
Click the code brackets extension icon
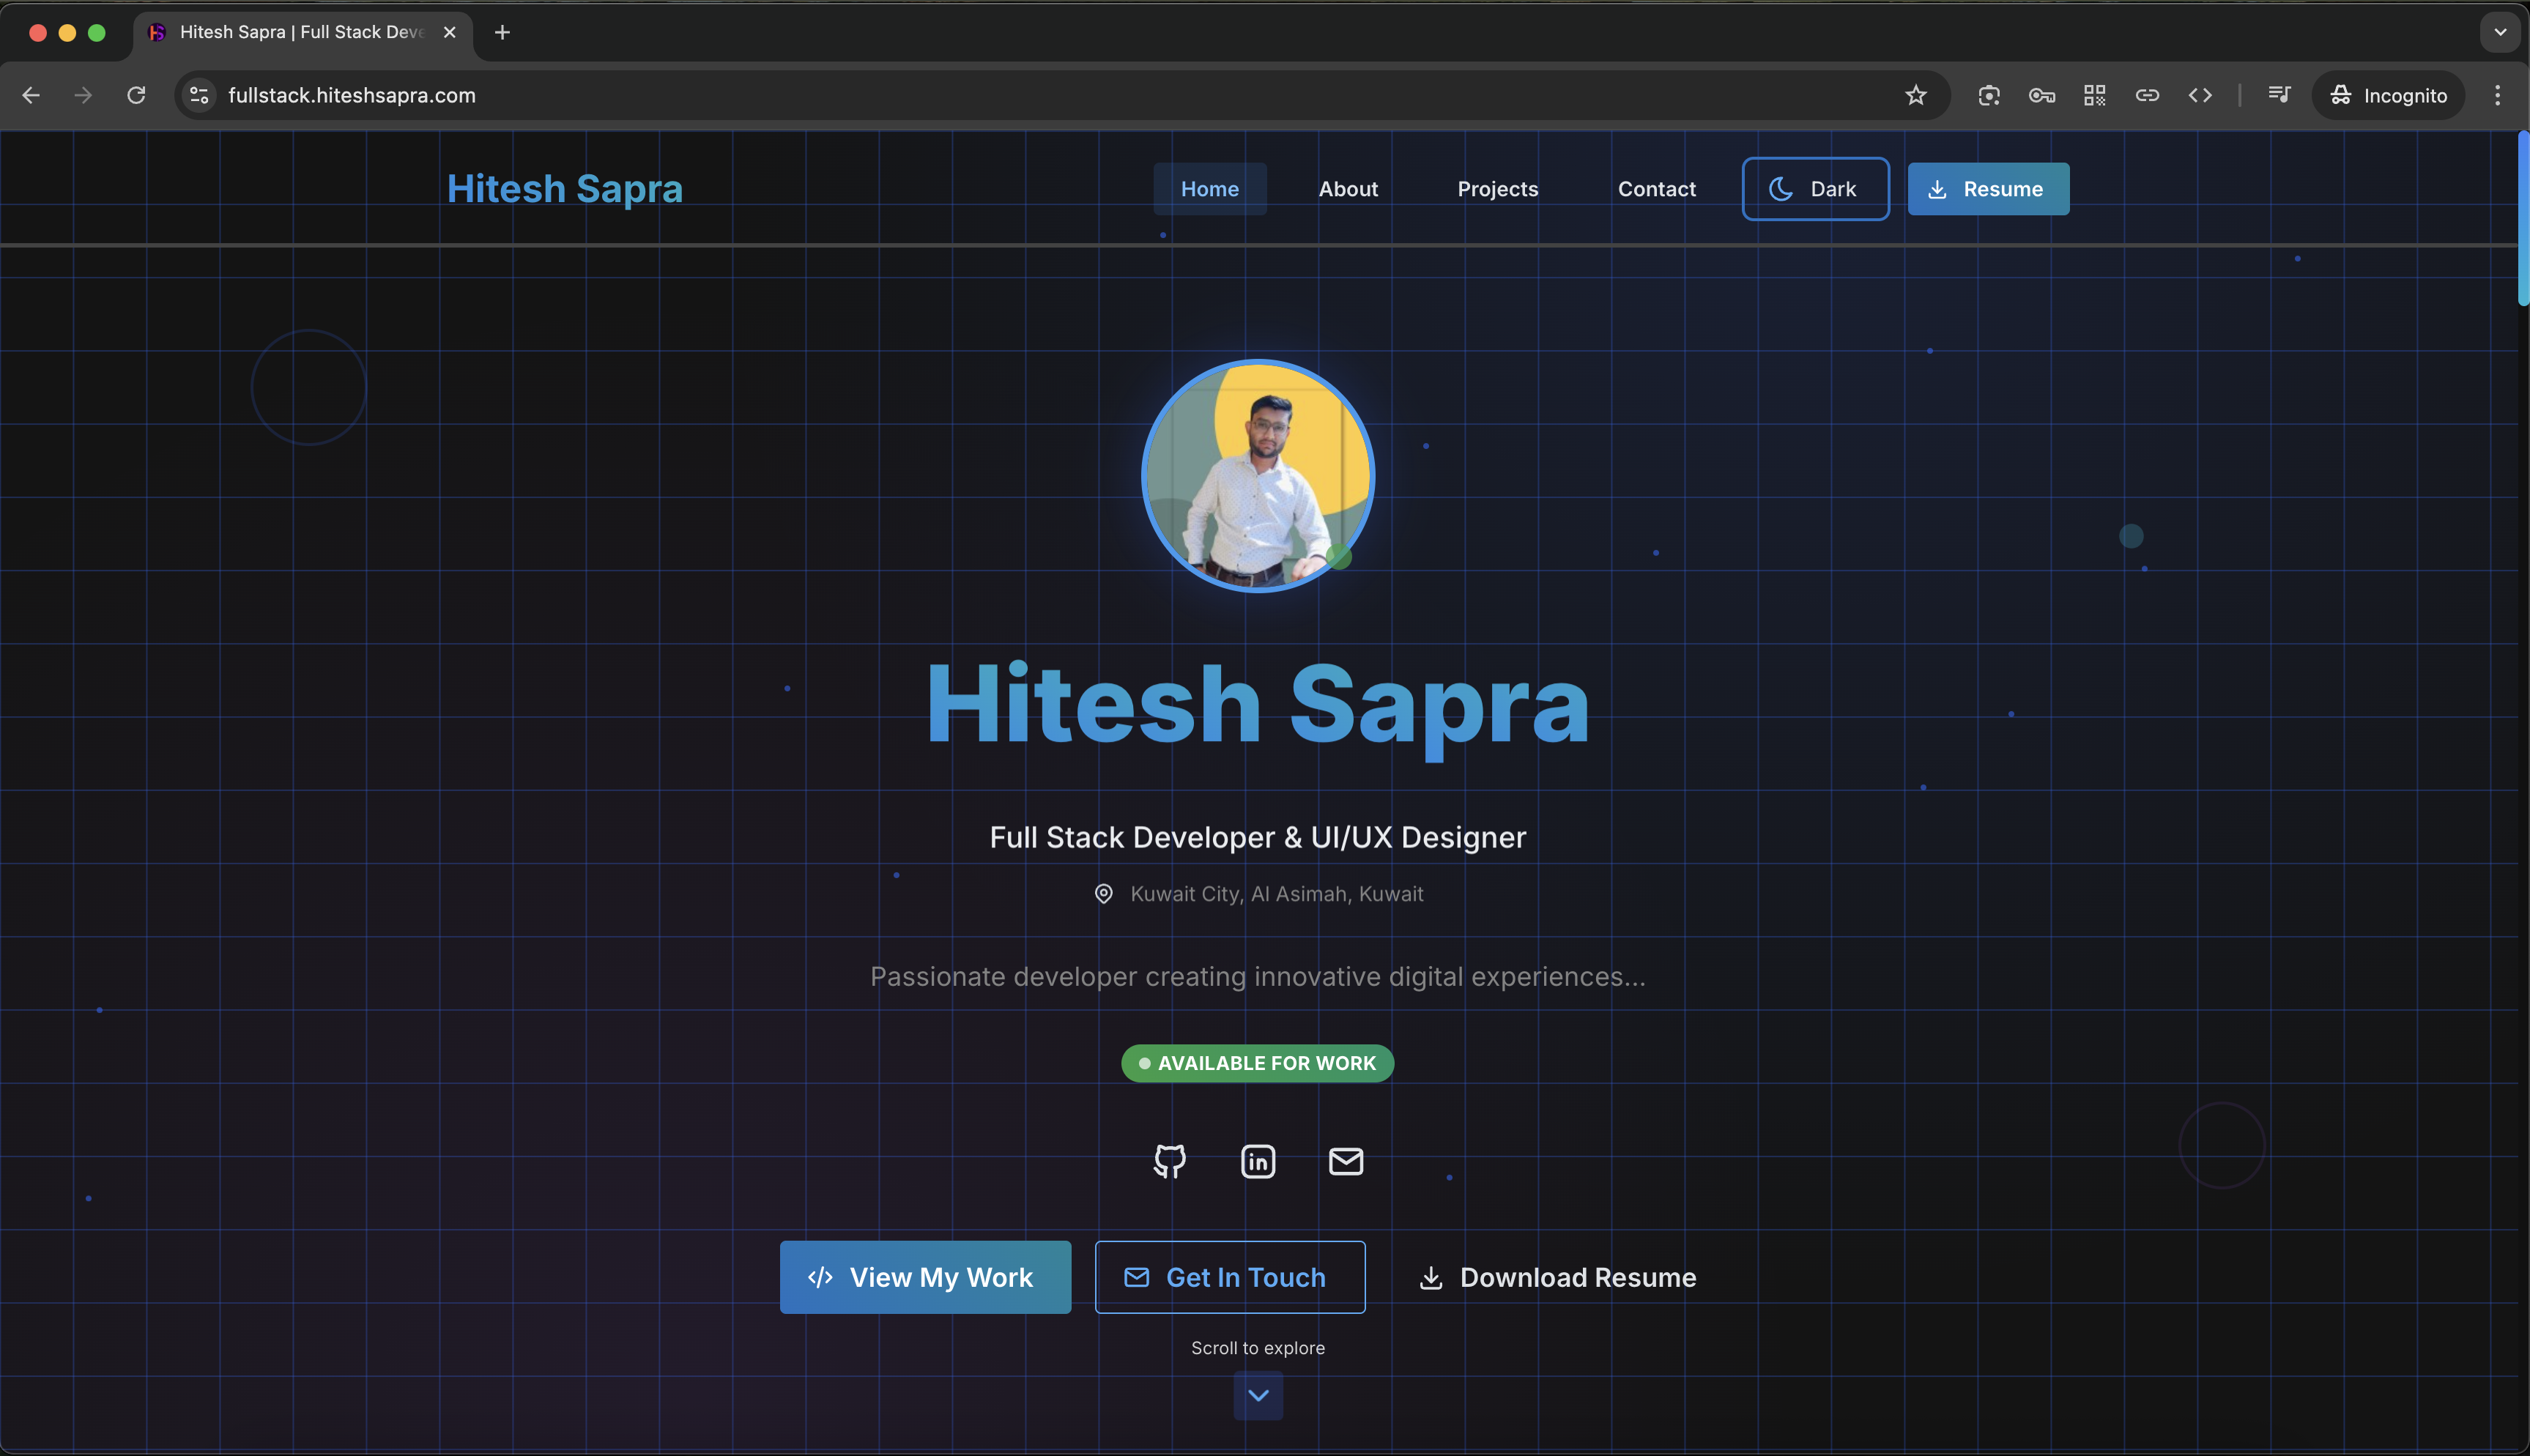click(2200, 95)
